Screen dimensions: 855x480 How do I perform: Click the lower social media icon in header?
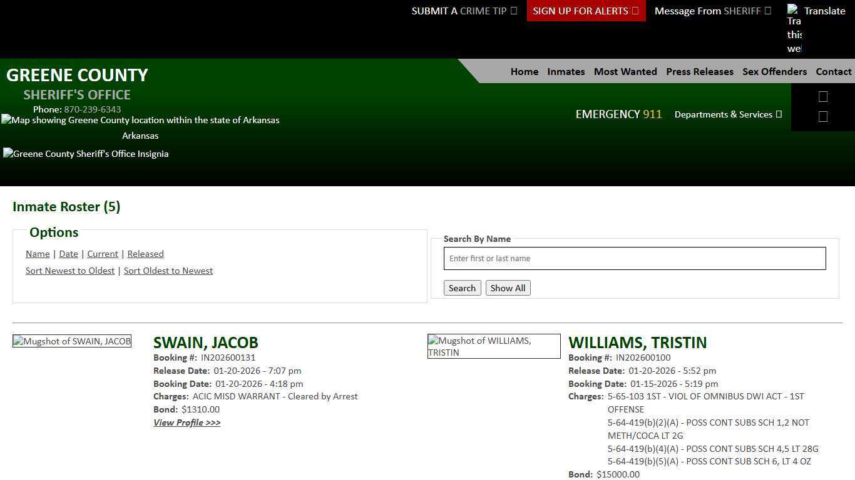823,116
